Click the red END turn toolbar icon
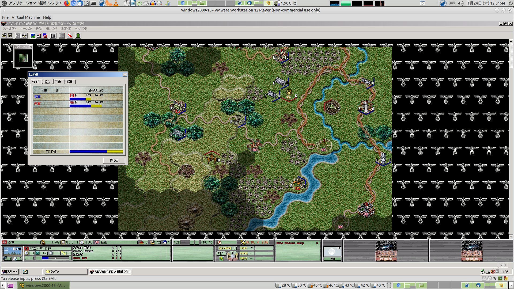This screenshot has height=289, width=514. point(70,36)
